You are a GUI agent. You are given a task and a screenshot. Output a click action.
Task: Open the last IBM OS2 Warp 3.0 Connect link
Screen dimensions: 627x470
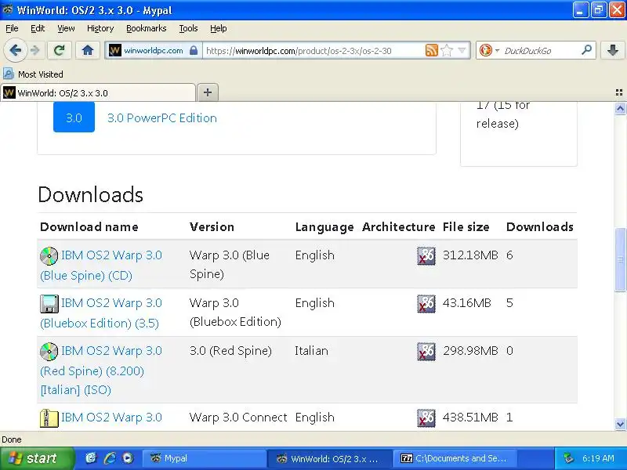(111, 418)
